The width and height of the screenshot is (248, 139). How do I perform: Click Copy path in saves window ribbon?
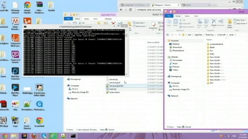point(185,24)
